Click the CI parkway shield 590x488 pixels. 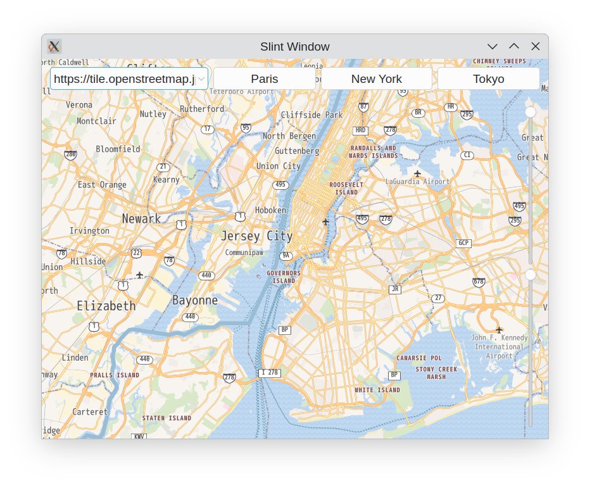pos(467,155)
